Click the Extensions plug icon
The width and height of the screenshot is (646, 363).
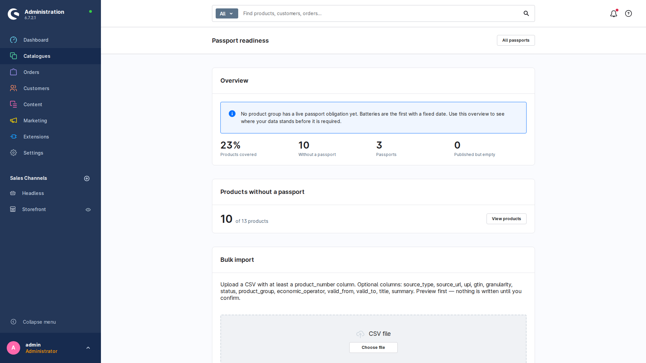pos(13,137)
